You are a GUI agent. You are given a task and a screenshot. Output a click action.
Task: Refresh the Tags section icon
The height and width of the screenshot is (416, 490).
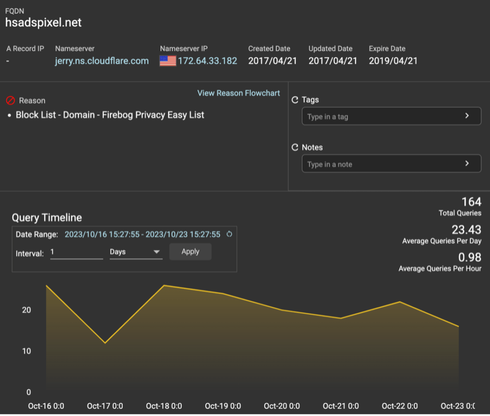click(x=295, y=100)
